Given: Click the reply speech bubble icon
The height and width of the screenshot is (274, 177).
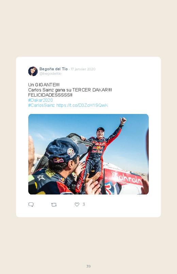Looking at the screenshot, I should click(31, 204).
